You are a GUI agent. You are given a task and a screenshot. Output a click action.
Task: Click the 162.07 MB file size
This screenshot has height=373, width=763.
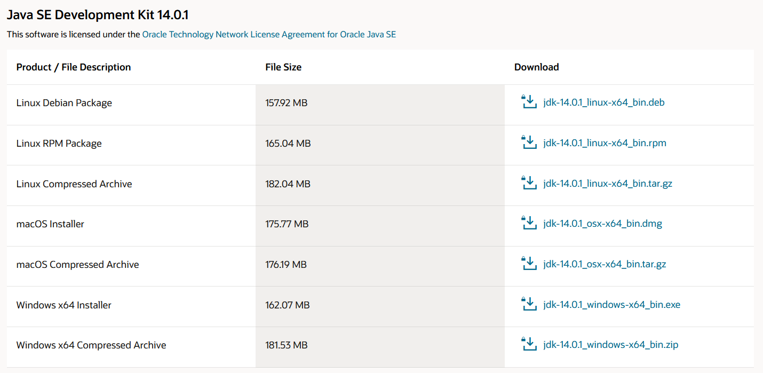288,305
